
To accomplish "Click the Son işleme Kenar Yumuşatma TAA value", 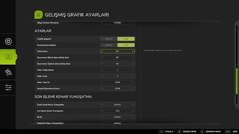I will [117, 111].
